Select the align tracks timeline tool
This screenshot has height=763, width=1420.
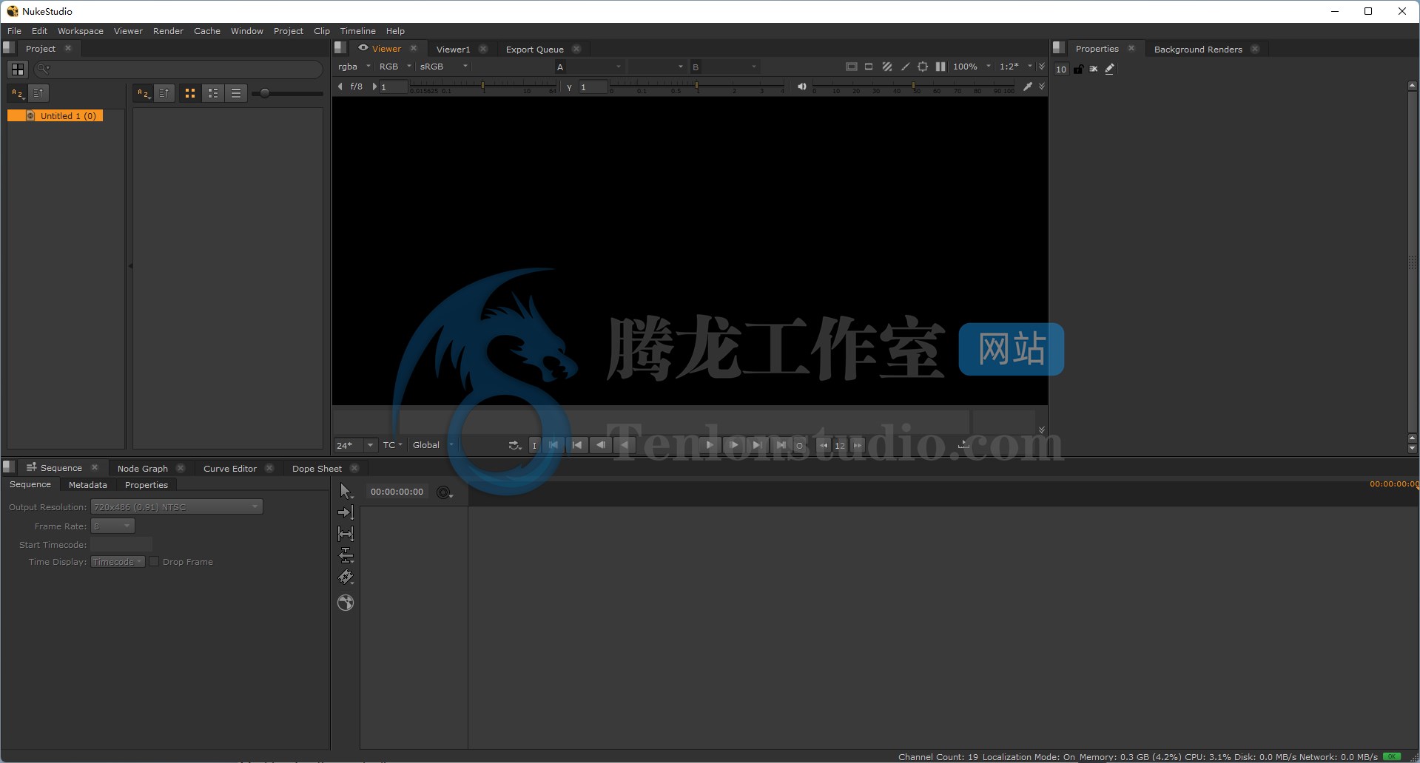(x=345, y=555)
